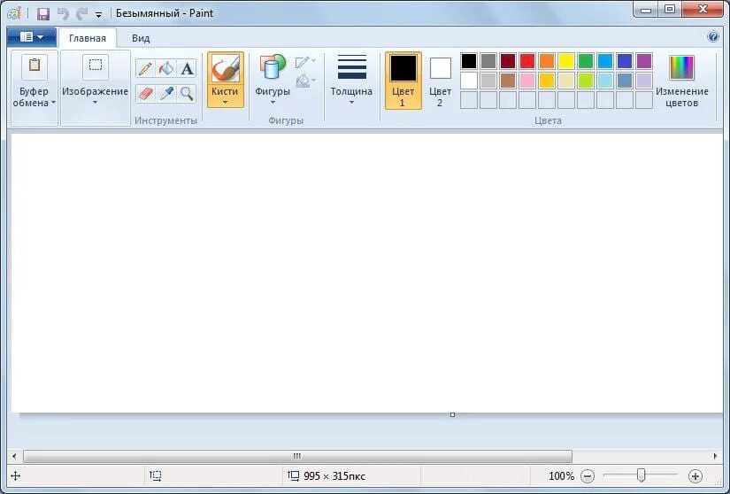Open the Help question mark icon
Image resolution: width=730 pixels, height=494 pixels.
(x=713, y=36)
